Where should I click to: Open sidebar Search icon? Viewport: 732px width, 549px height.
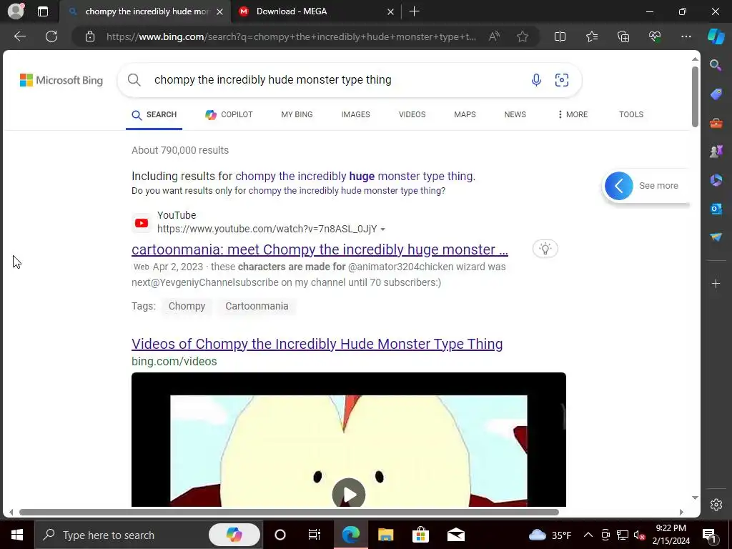pyautogui.click(x=716, y=65)
